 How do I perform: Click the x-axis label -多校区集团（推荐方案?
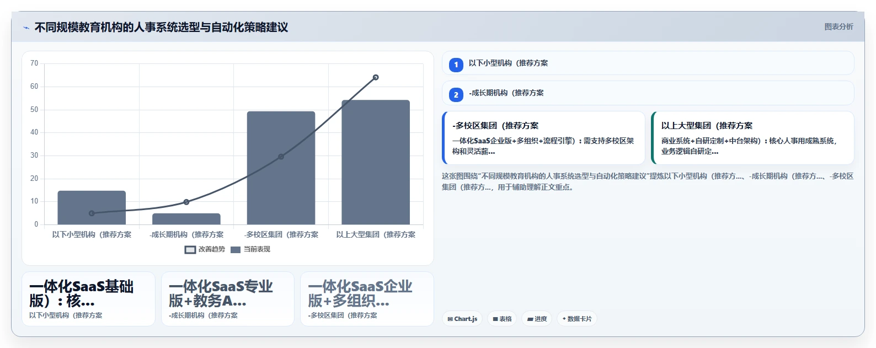click(x=281, y=234)
